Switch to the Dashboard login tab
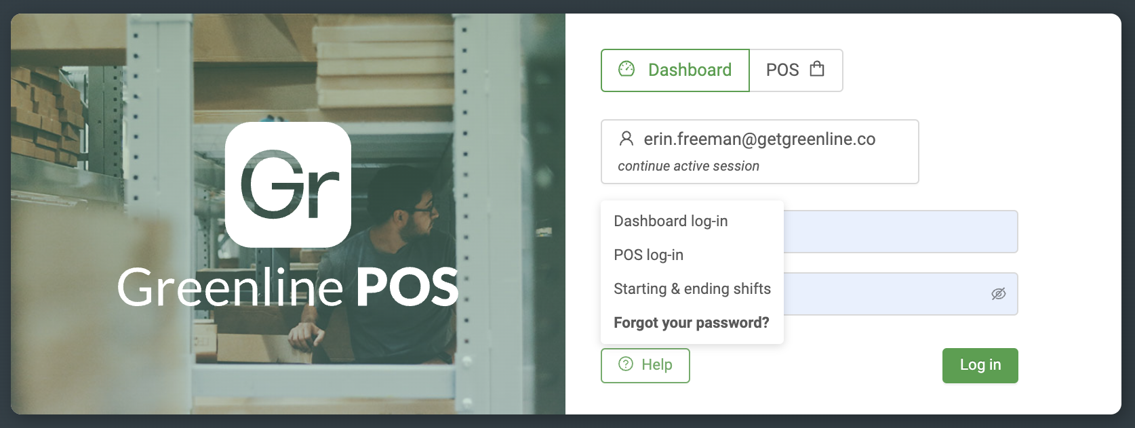Screen dimensions: 1135x428 pos(675,70)
